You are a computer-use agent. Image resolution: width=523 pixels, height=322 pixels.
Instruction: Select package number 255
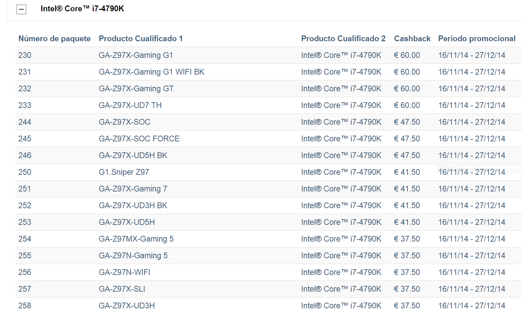[25, 256]
